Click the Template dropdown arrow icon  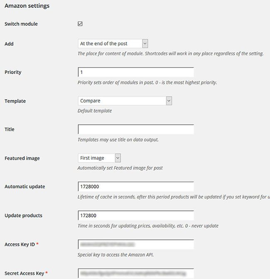169,101
